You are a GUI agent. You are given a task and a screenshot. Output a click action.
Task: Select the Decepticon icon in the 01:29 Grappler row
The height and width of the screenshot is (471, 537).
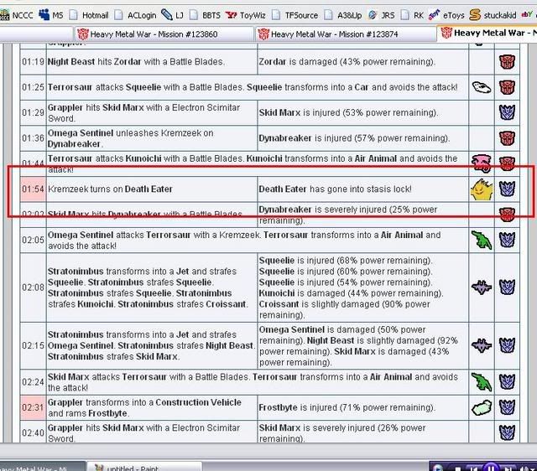coord(507,112)
